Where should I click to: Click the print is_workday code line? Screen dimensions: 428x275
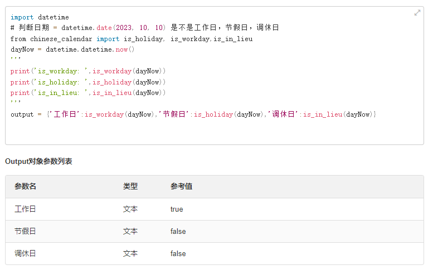pyautogui.click(x=88, y=71)
